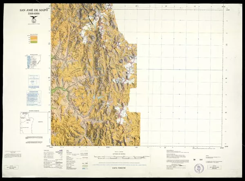The width and height of the screenshot is (245, 181).
Task: Click the round blue library stamp
Action: [199, 169]
